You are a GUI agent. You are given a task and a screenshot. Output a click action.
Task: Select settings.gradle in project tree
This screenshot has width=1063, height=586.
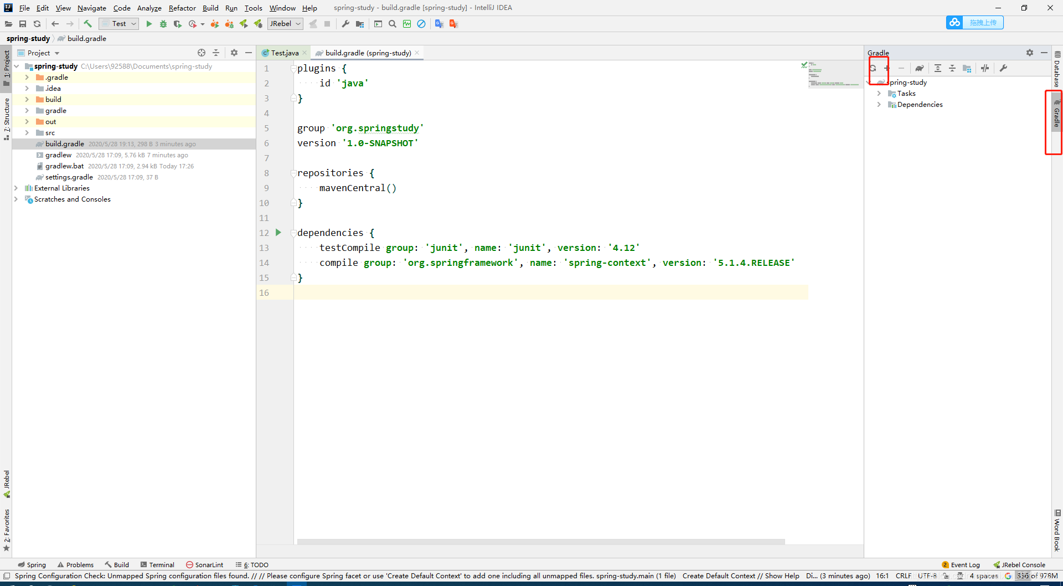pyautogui.click(x=69, y=177)
